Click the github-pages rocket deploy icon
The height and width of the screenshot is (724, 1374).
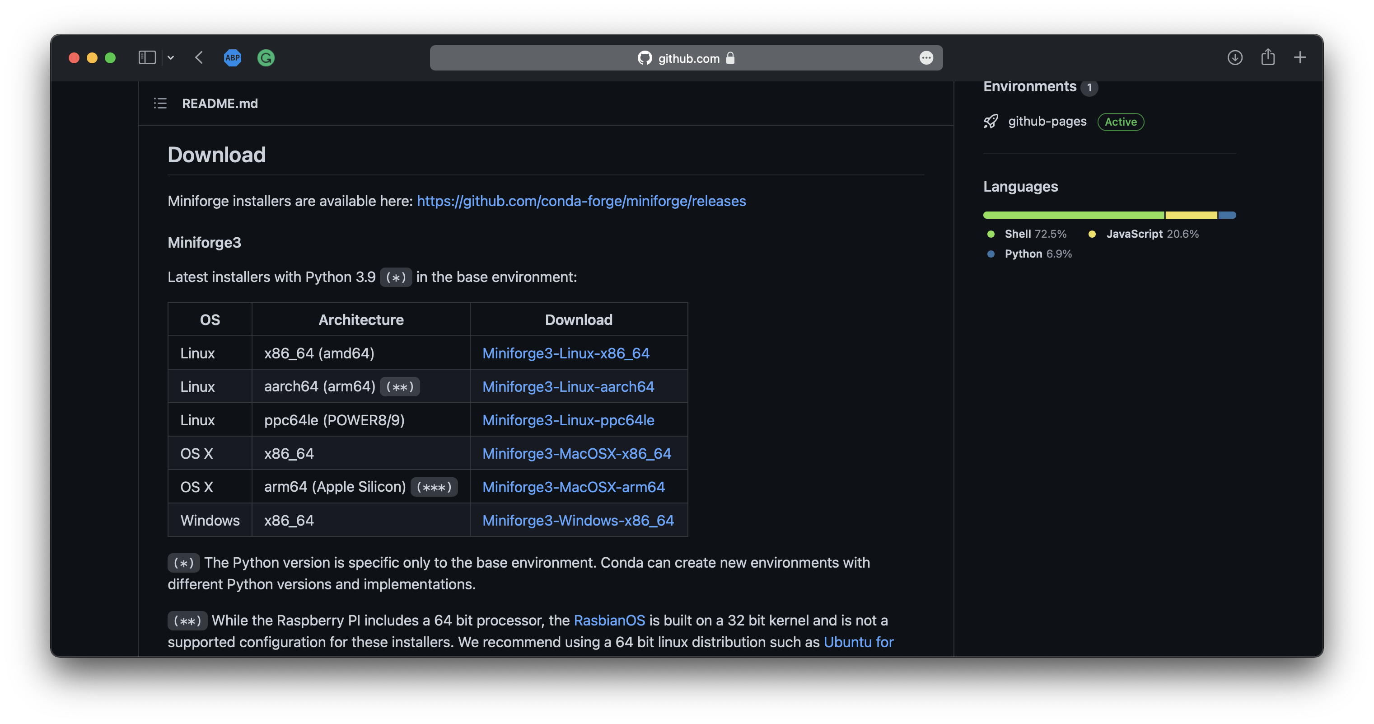click(x=991, y=121)
